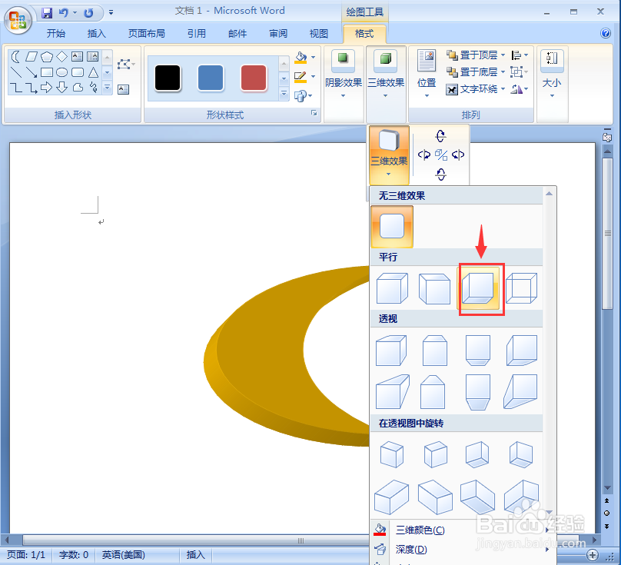Undo the last action
621x565 pixels.
pos(63,13)
